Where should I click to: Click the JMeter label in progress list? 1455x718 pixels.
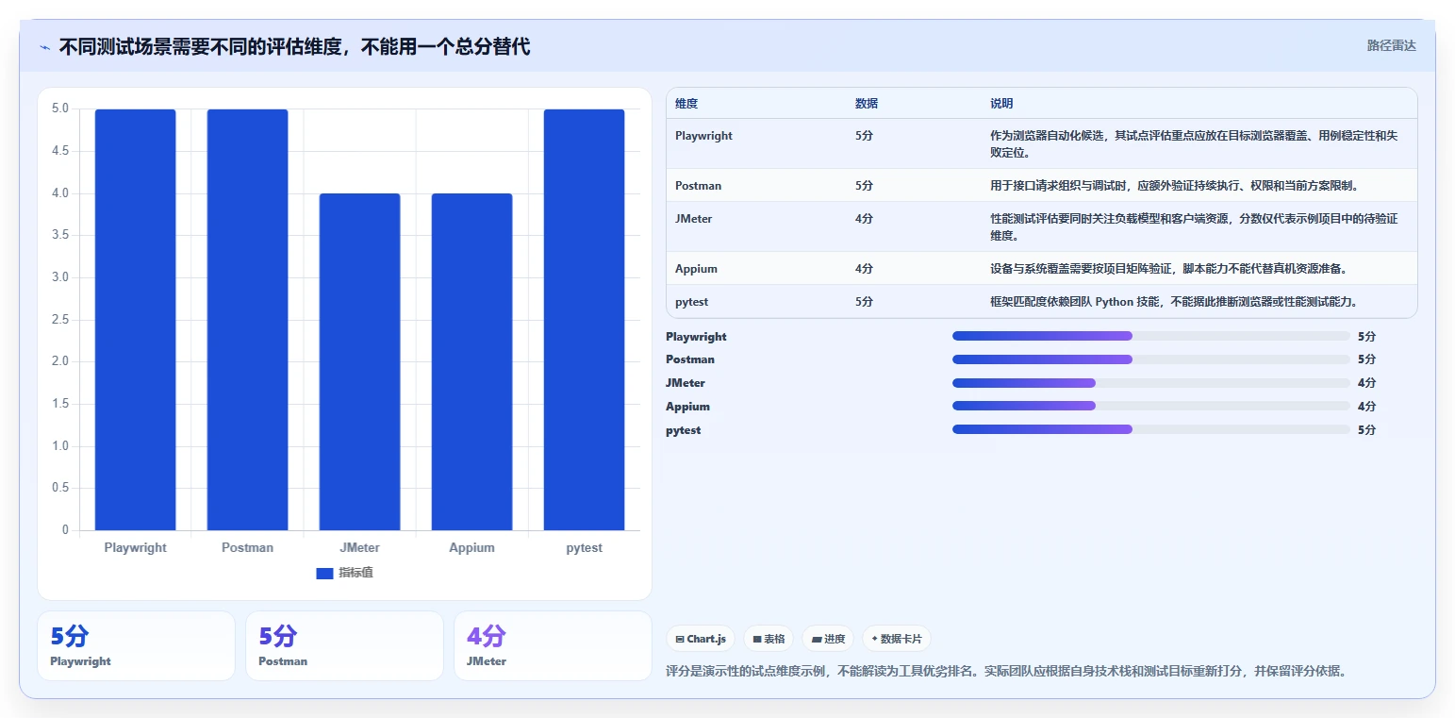(x=686, y=383)
